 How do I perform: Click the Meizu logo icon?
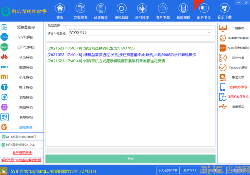point(5,67)
